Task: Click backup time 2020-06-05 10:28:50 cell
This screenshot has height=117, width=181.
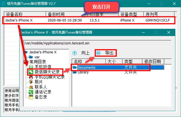Action: tap(65, 20)
